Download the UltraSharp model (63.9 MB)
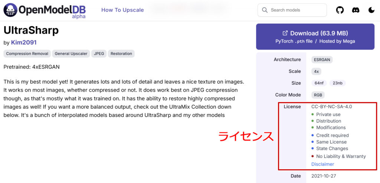This screenshot has height=183, width=380. pos(315,37)
